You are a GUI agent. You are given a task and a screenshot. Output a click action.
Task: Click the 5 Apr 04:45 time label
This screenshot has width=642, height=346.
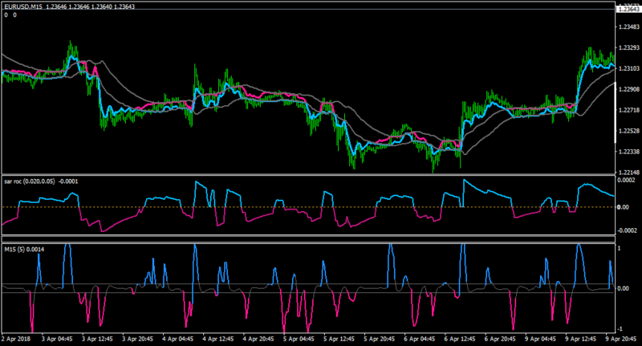coord(299,339)
